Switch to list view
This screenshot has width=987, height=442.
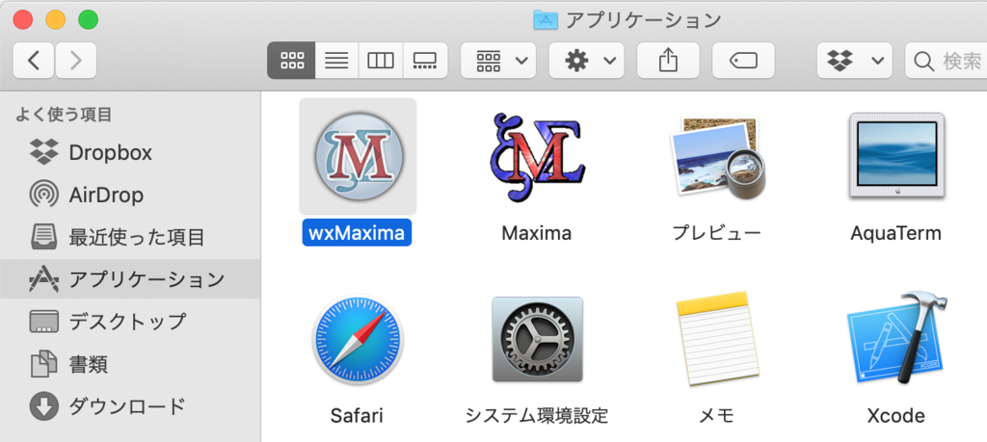336,61
